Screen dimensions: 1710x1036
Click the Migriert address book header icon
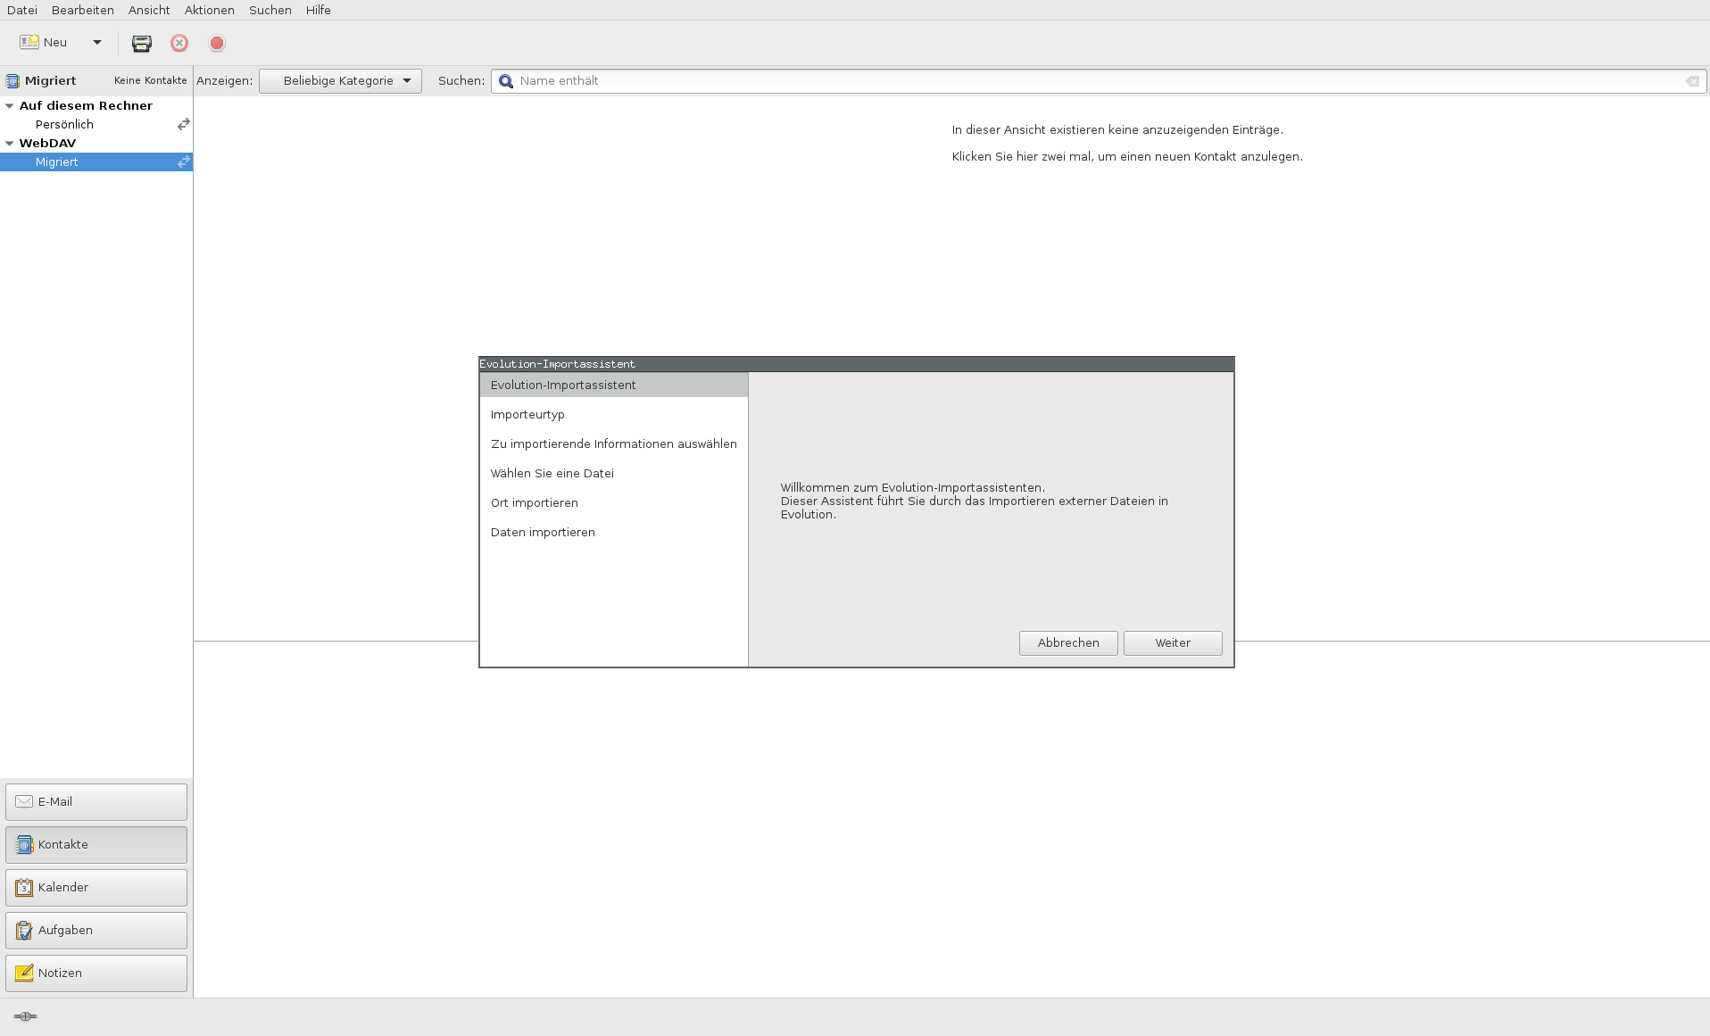point(12,81)
